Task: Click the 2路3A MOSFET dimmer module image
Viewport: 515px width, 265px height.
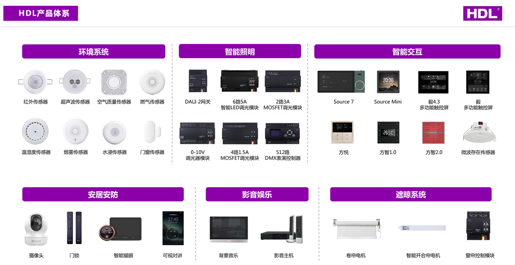Action: [x=283, y=81]
